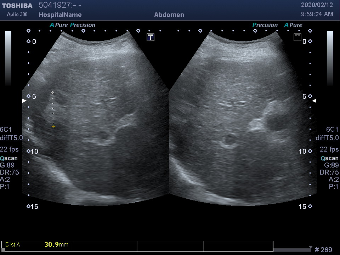Click APure label above right image

[293, 25]
